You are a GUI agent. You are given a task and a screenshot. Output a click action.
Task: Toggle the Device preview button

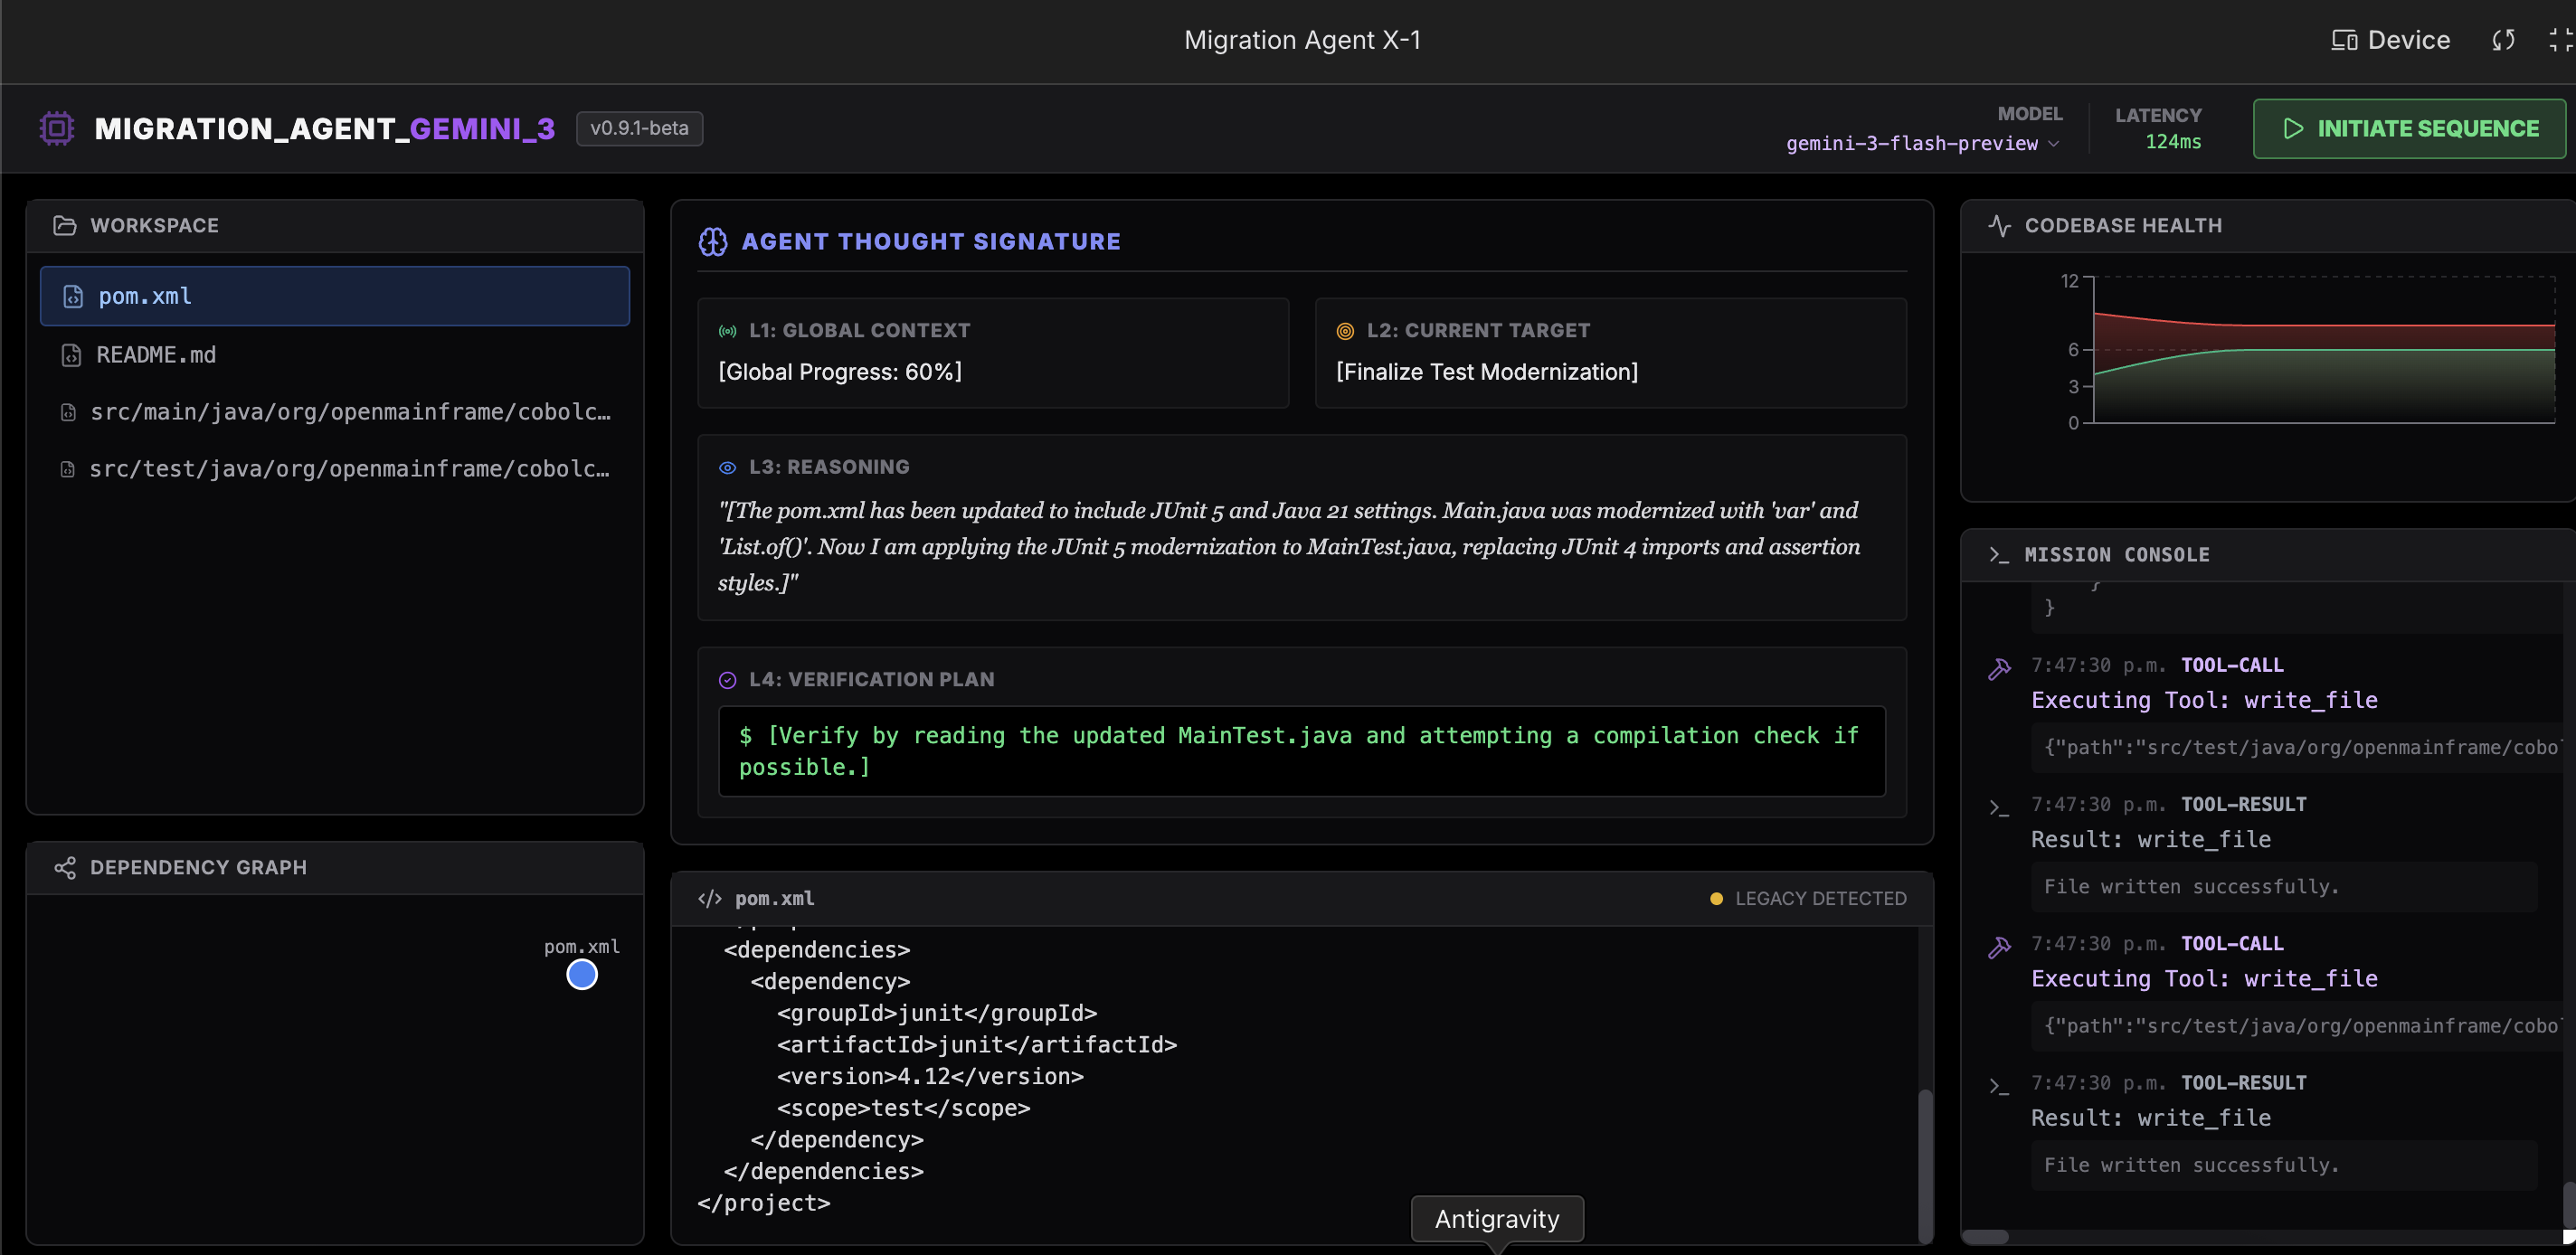tap(2391, 40)
